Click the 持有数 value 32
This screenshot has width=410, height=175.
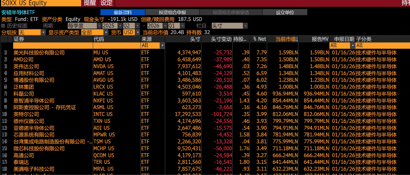point(207,32)
